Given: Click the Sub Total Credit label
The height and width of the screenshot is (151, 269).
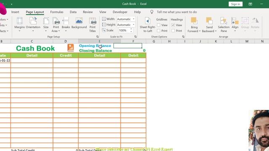Looking at the screenshot, I should click(23, 150).
